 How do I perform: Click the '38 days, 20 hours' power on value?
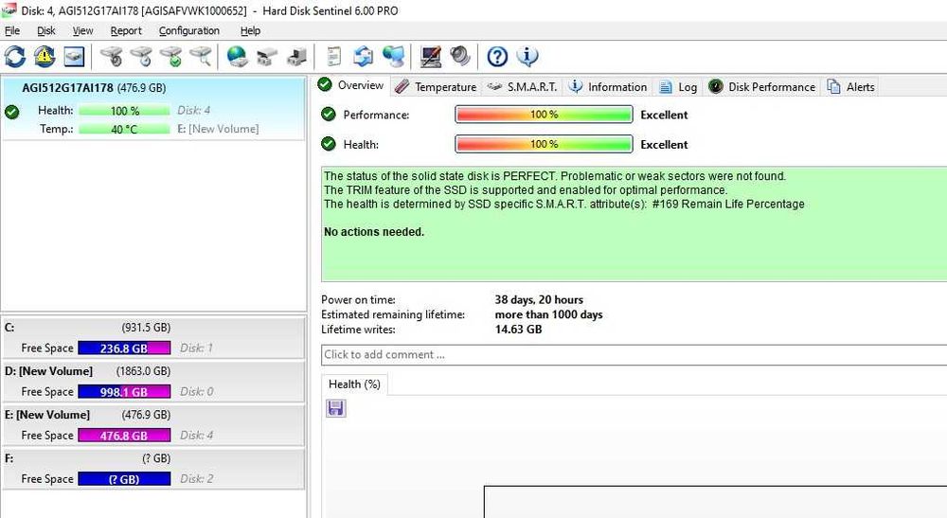click(539, 299)
